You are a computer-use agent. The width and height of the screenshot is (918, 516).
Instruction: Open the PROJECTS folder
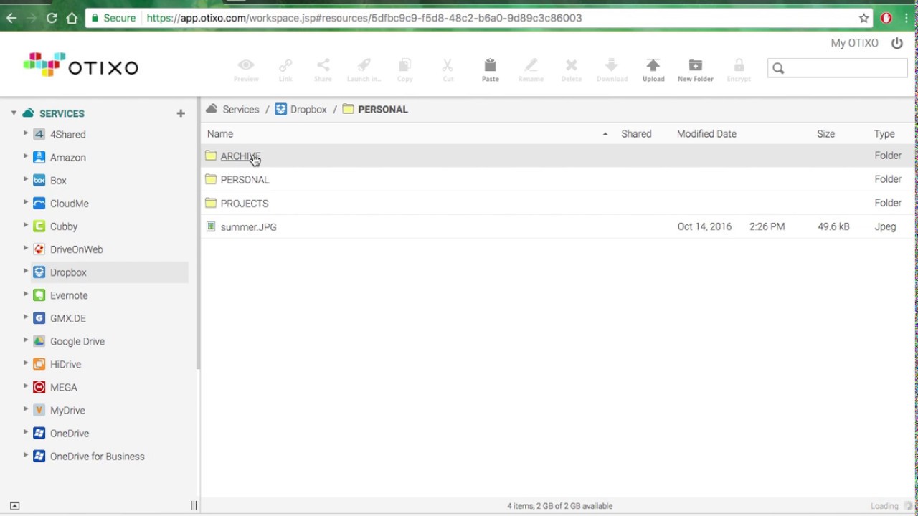(245, 204)
